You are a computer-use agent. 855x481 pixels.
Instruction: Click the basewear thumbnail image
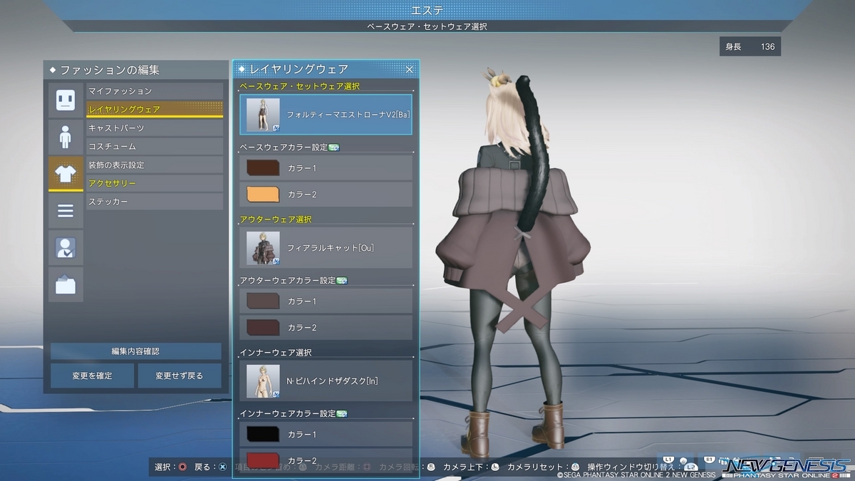(x=263, y=115)
